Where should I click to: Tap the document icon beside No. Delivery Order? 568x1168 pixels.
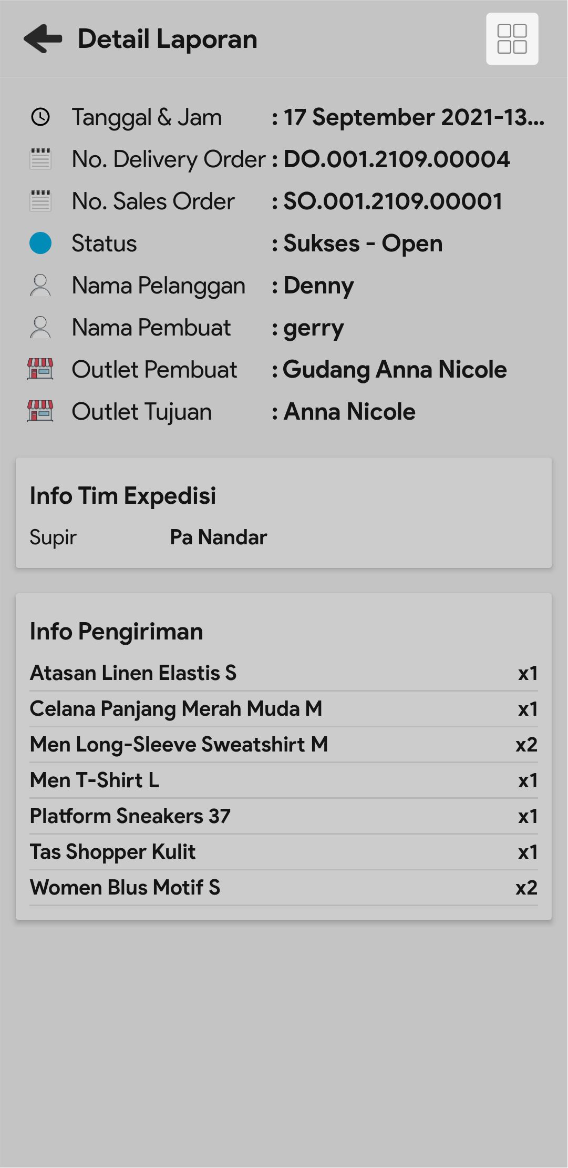[x=40, y=159]
